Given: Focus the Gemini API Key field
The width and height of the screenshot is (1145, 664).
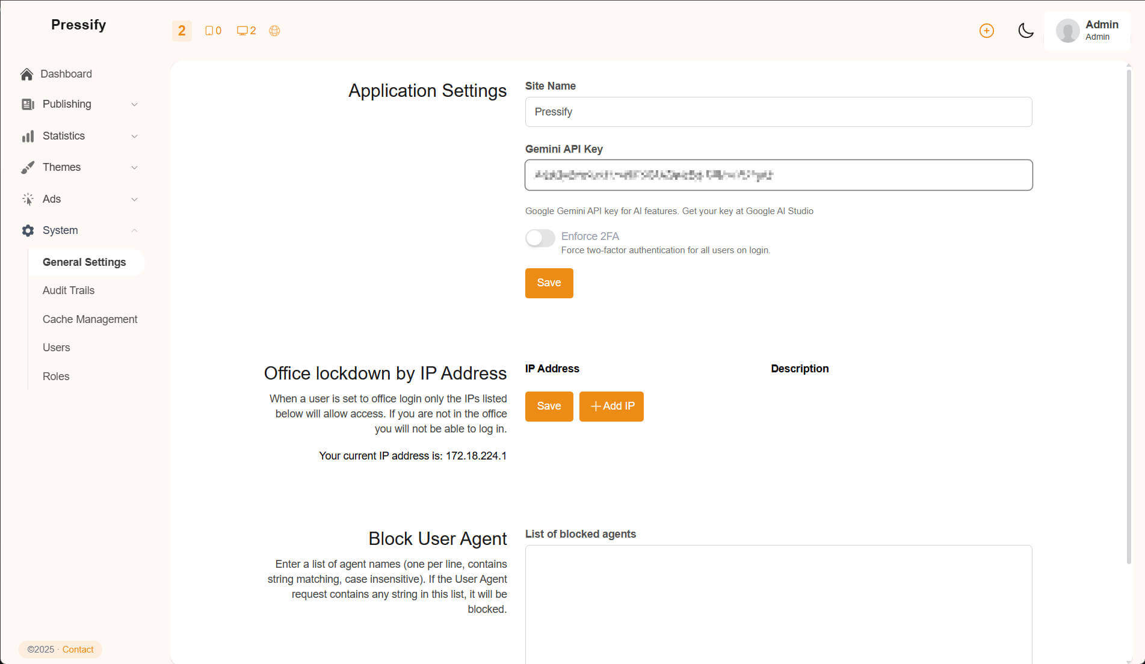Looking at the screenshot, I should click(x=778, y=175).
